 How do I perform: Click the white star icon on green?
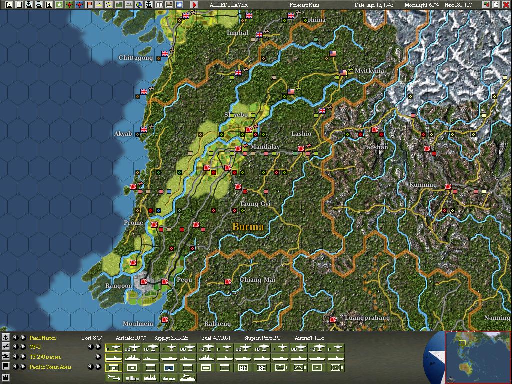59,5
